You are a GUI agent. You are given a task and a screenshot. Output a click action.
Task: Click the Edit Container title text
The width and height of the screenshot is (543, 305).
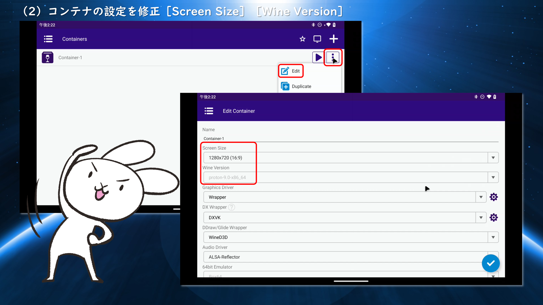coord(239,111)
